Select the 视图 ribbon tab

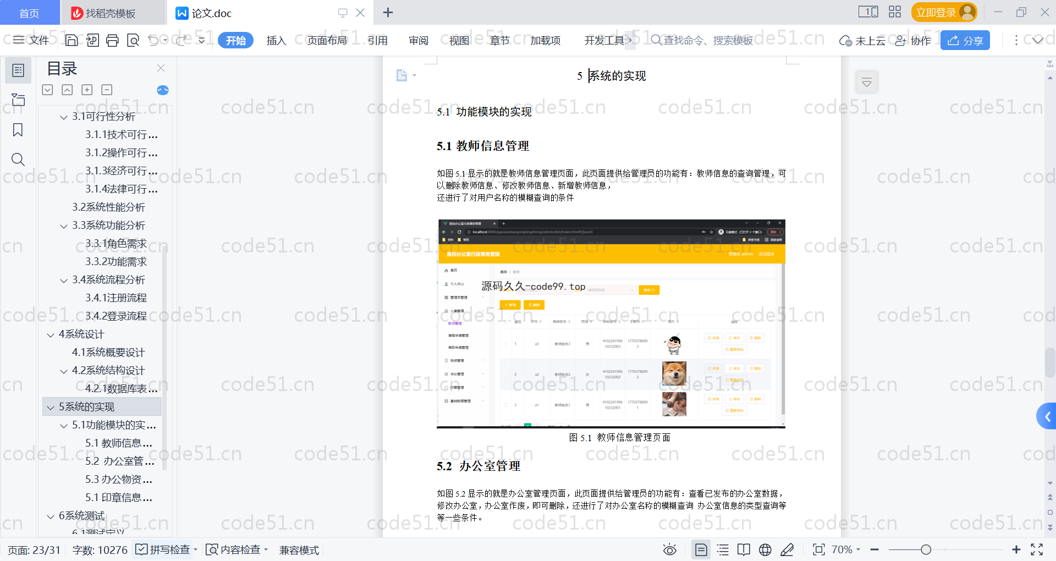(459, 40)
